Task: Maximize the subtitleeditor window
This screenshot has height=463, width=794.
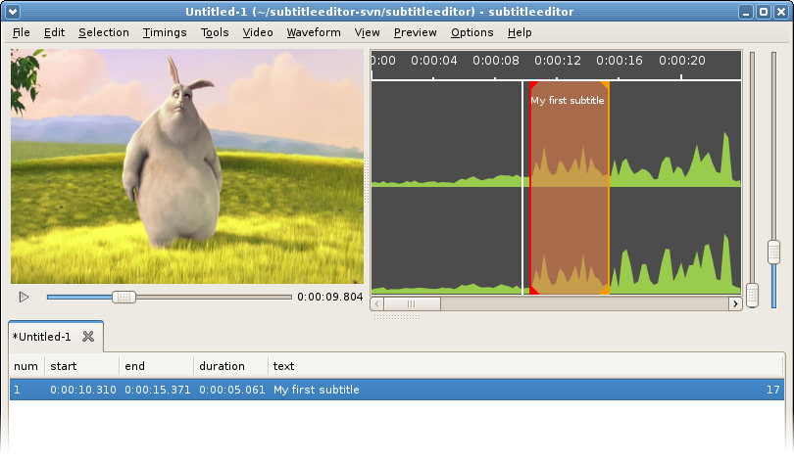Action: (x=764, y=12)
